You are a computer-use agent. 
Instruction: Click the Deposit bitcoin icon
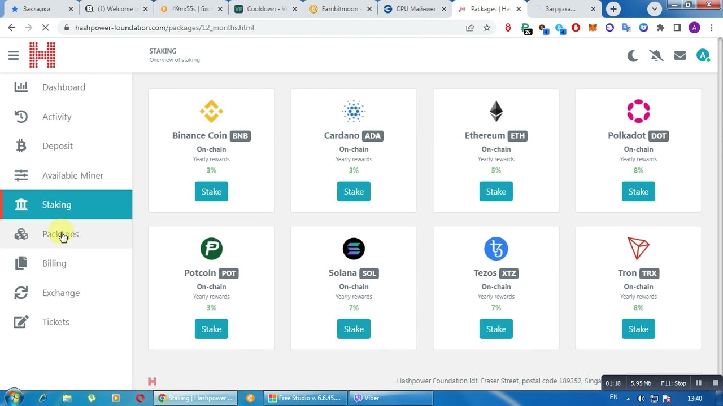pyautogui.click(x=21, y=145)
